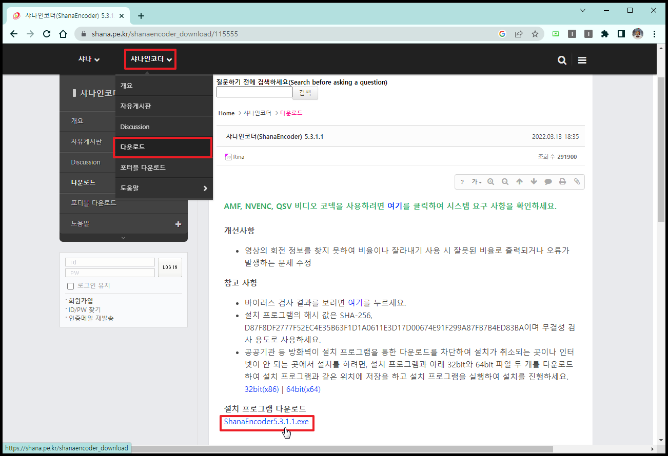
Task: Expand 도움말 with plus sign in sidebar
Action: pos(179,223)
